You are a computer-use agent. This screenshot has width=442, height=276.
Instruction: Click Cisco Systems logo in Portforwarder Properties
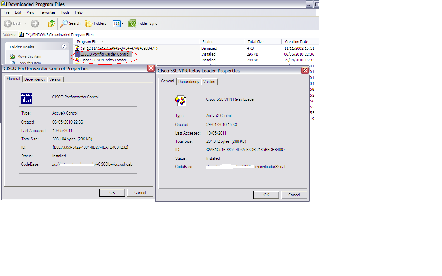tap(27, 98)
